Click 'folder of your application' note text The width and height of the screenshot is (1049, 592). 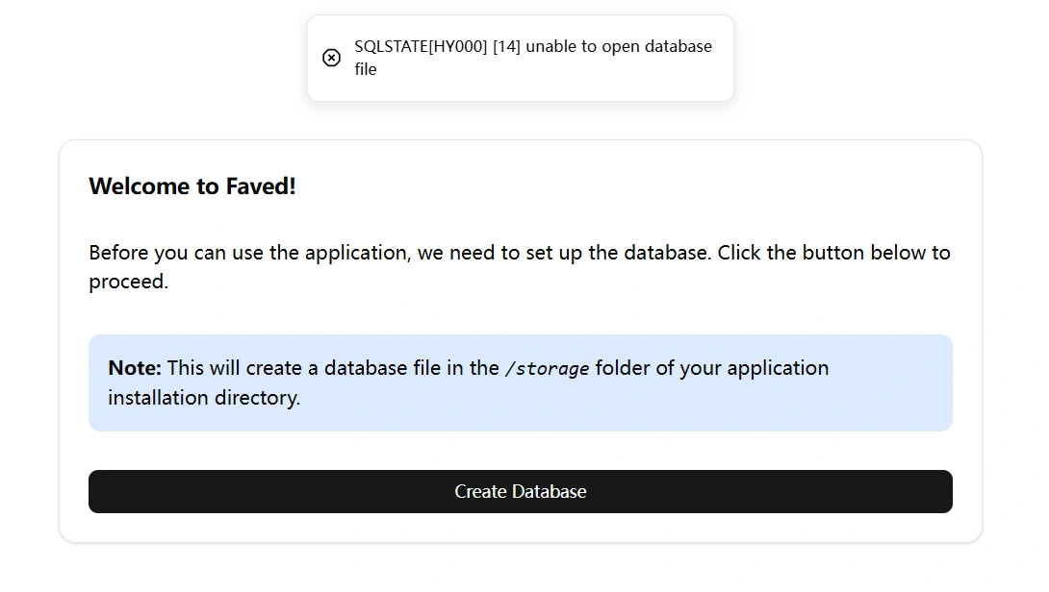point(712,368)
